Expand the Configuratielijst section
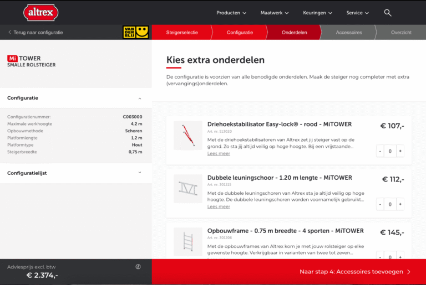This screenshot has height=285, width=426. [x=76, y=173]
